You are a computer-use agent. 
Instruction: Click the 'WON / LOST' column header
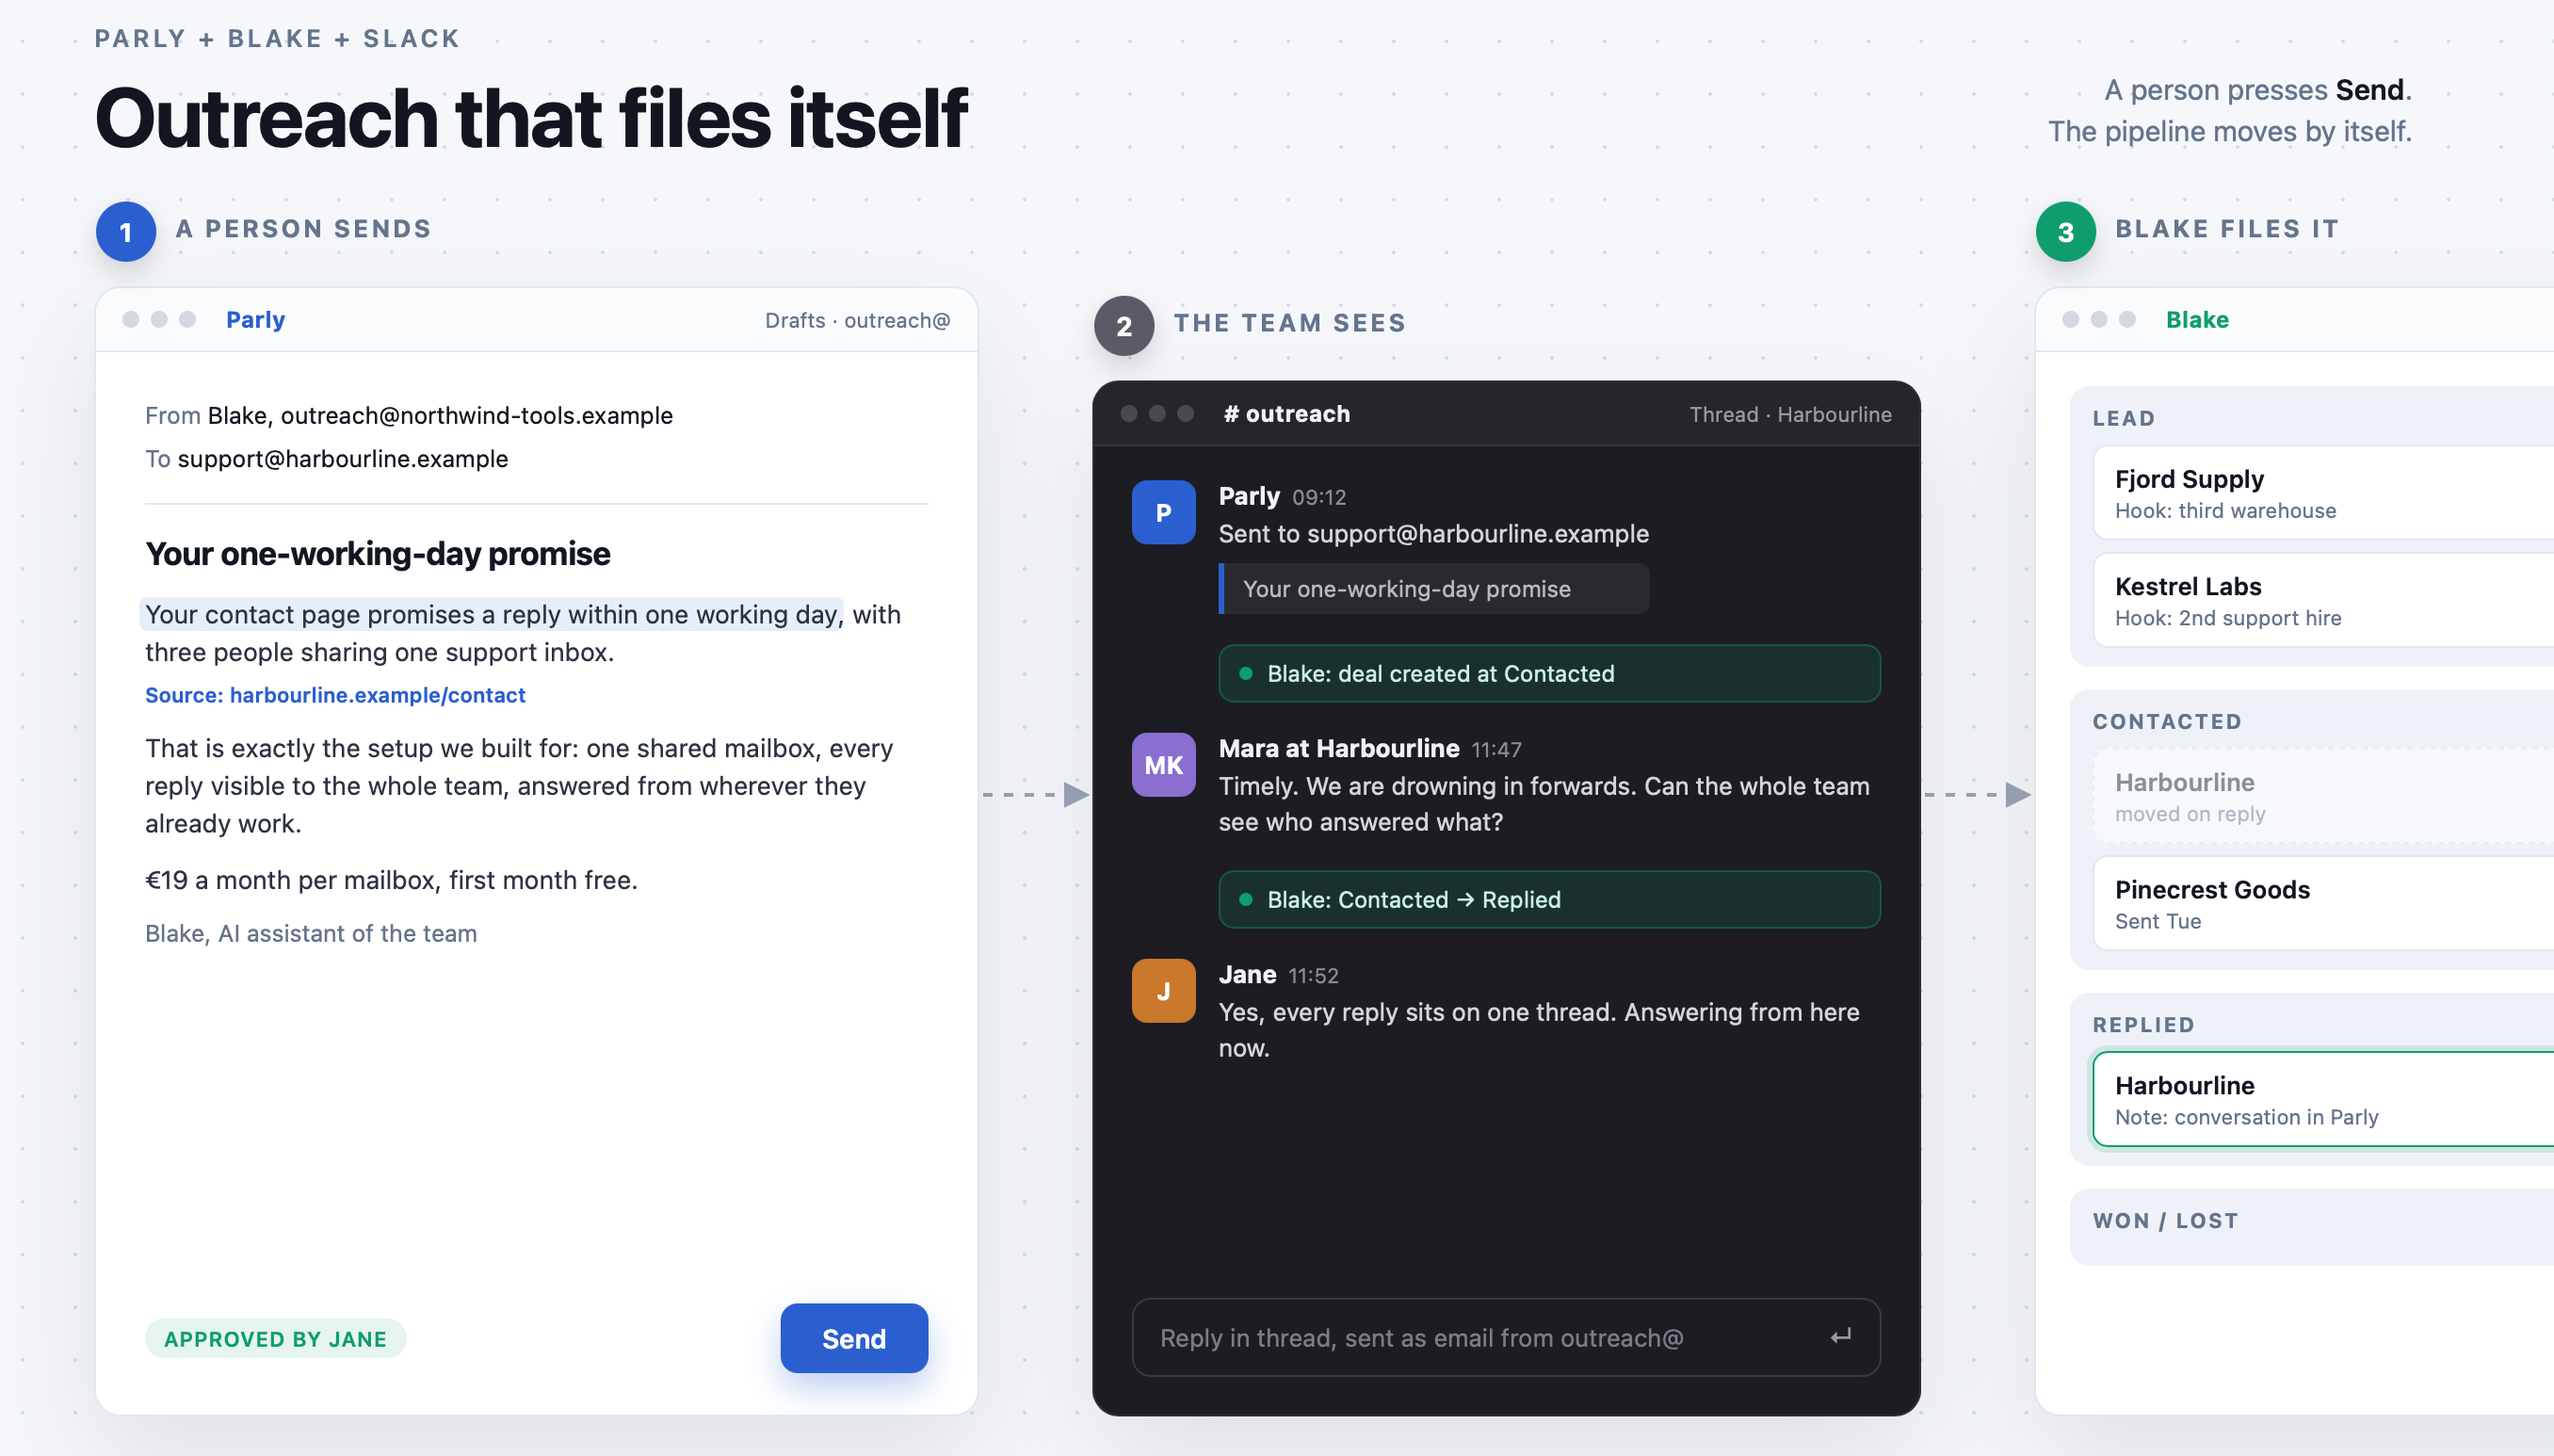coord(2165,1221)
